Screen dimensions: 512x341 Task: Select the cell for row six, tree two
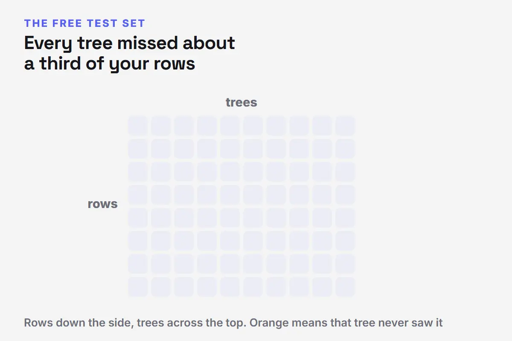pyautogui.click(x=161, y=241)
